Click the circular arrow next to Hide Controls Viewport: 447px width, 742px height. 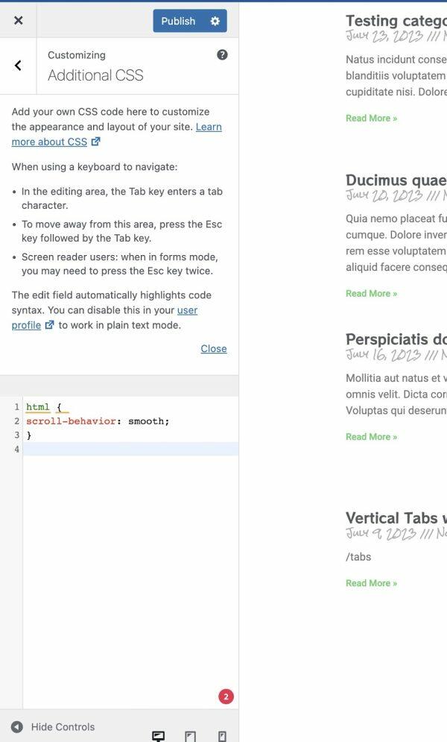(x=16, y=726)
